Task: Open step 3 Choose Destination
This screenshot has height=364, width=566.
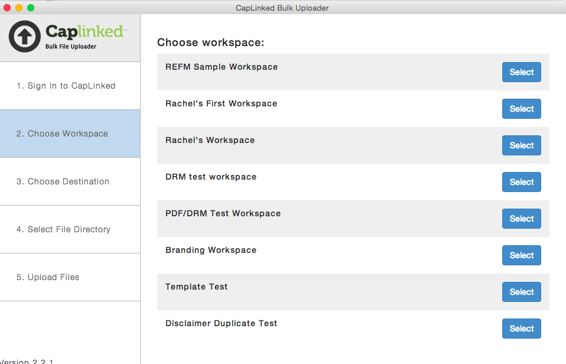Action: coord(70,181)
